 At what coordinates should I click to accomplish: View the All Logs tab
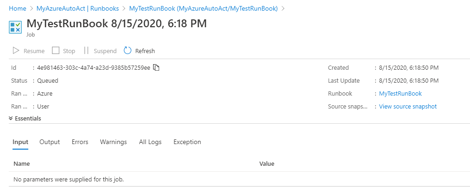pos(150,142)
